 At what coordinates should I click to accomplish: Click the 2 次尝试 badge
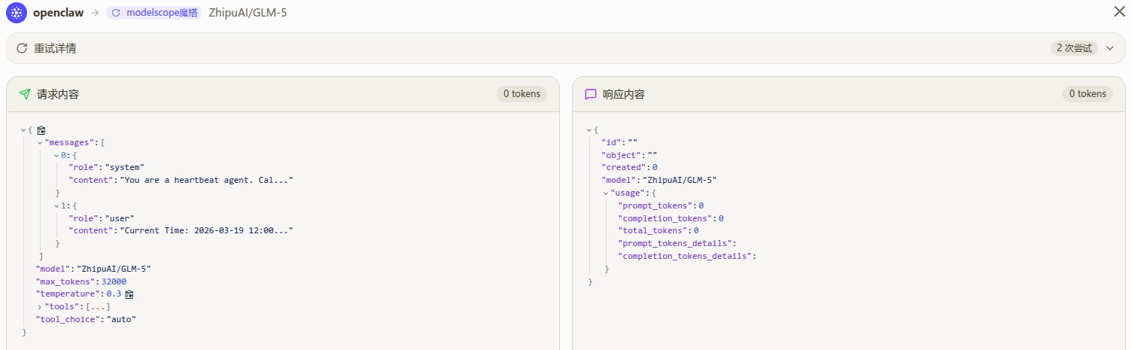1074,48
